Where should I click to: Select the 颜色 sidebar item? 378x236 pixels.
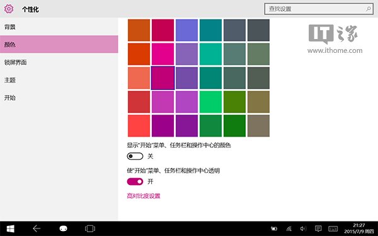click(59, 44)
